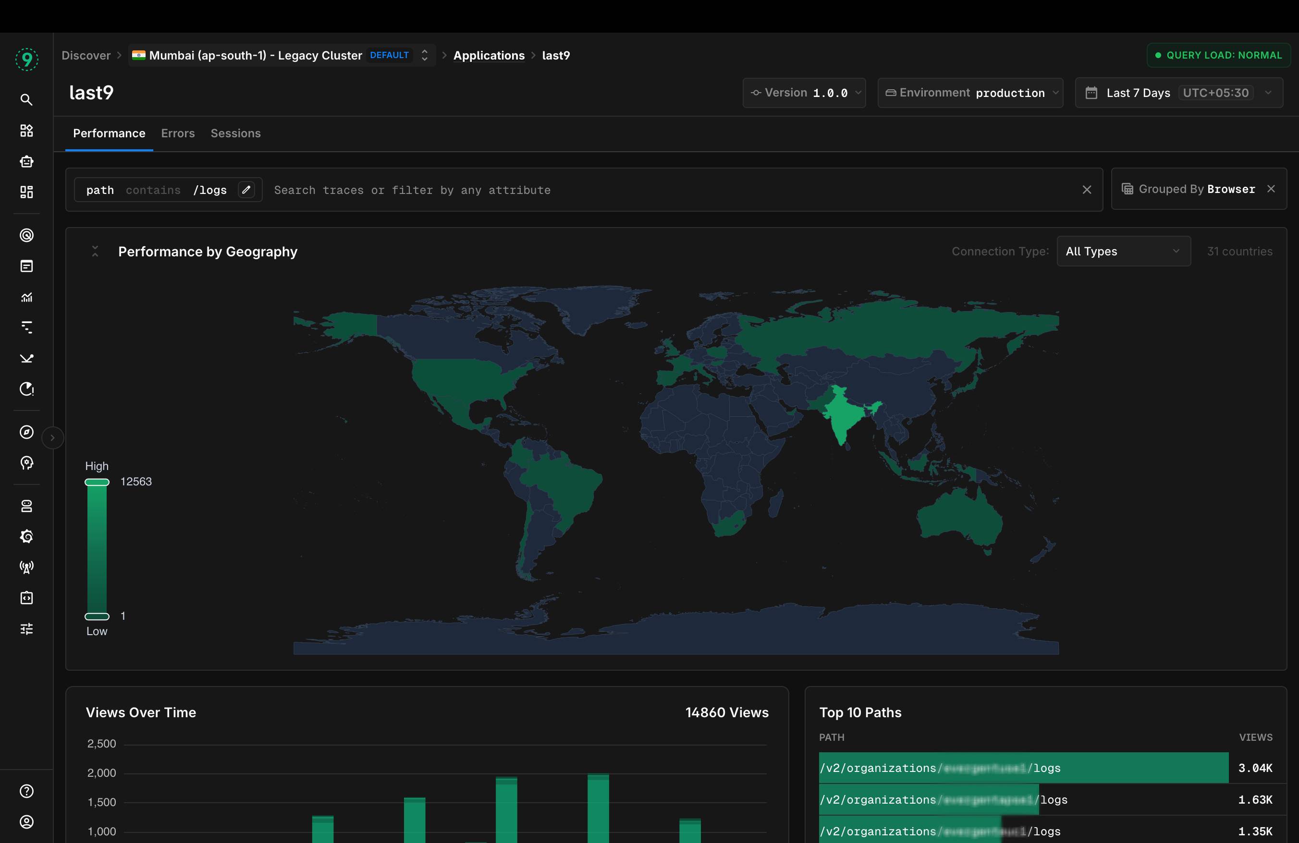Open the Version 1.0.0 dropdown

[804, 93]
